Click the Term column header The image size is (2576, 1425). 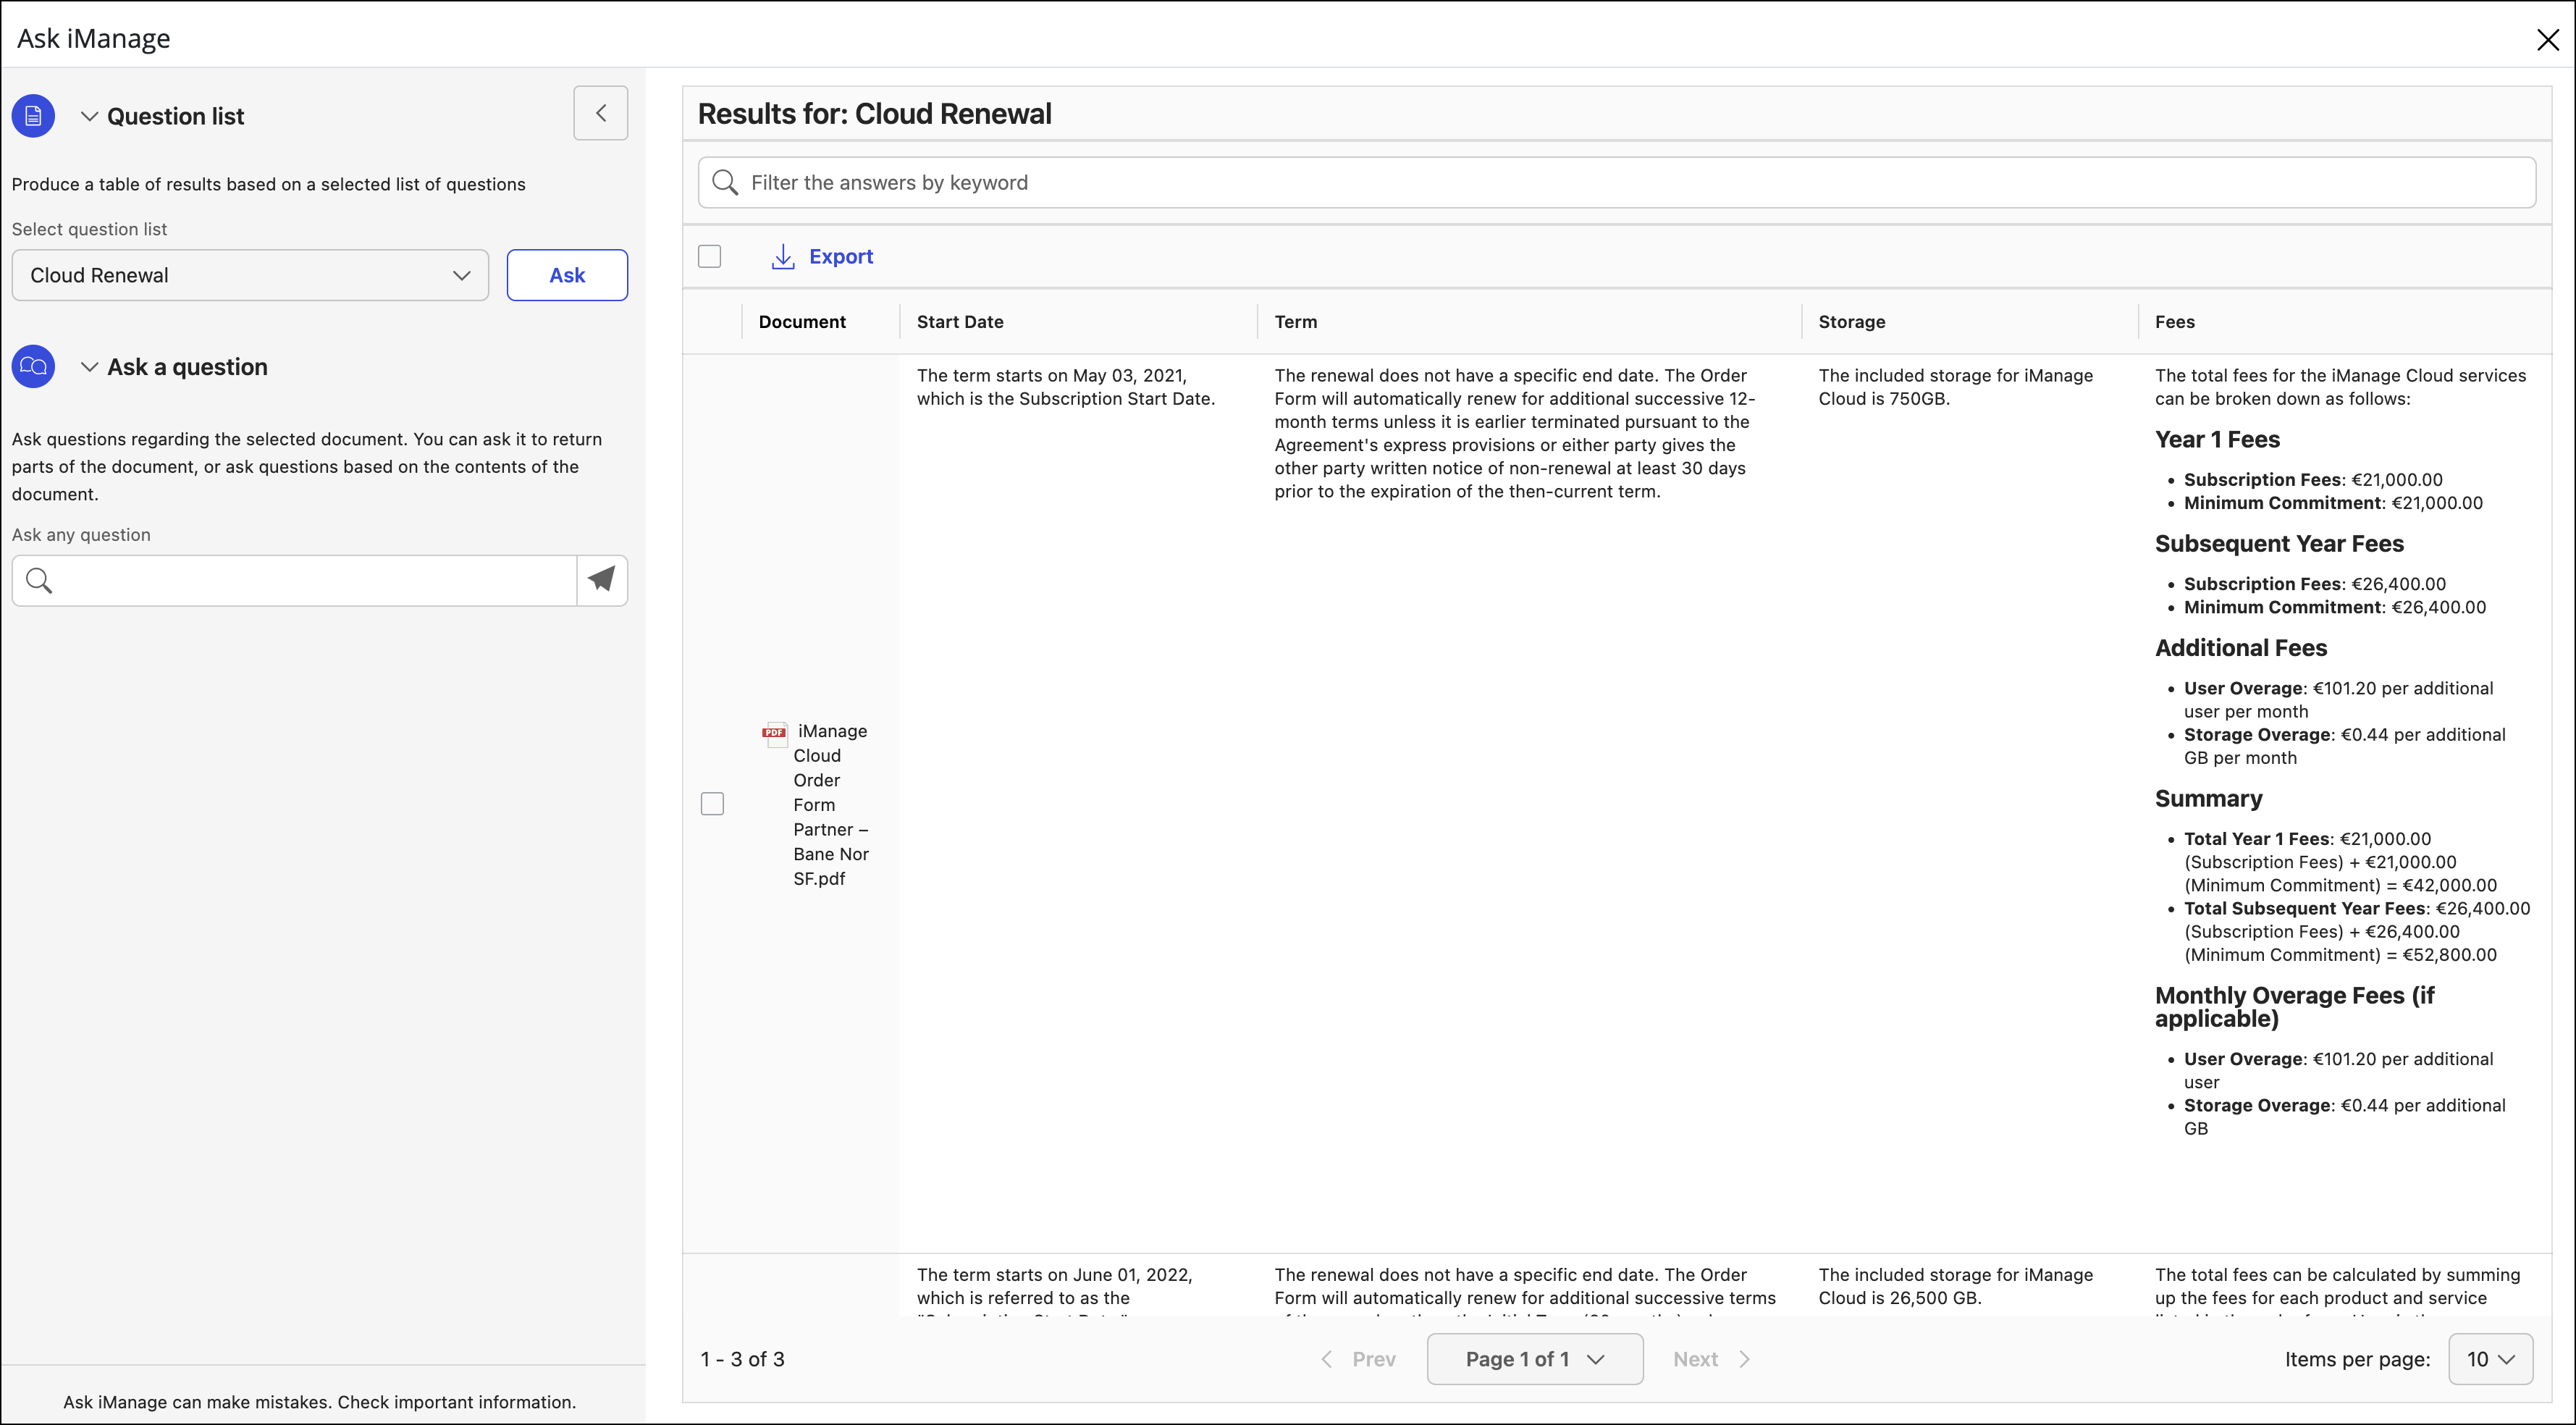point(1296,322)
